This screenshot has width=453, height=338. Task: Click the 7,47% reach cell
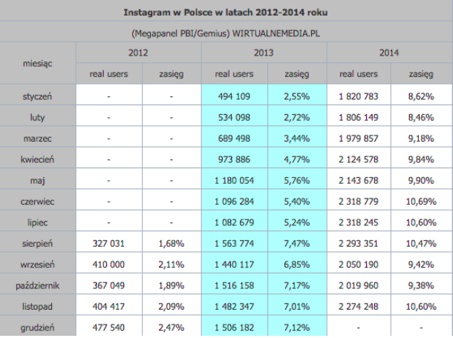click(x=297, y=242)
